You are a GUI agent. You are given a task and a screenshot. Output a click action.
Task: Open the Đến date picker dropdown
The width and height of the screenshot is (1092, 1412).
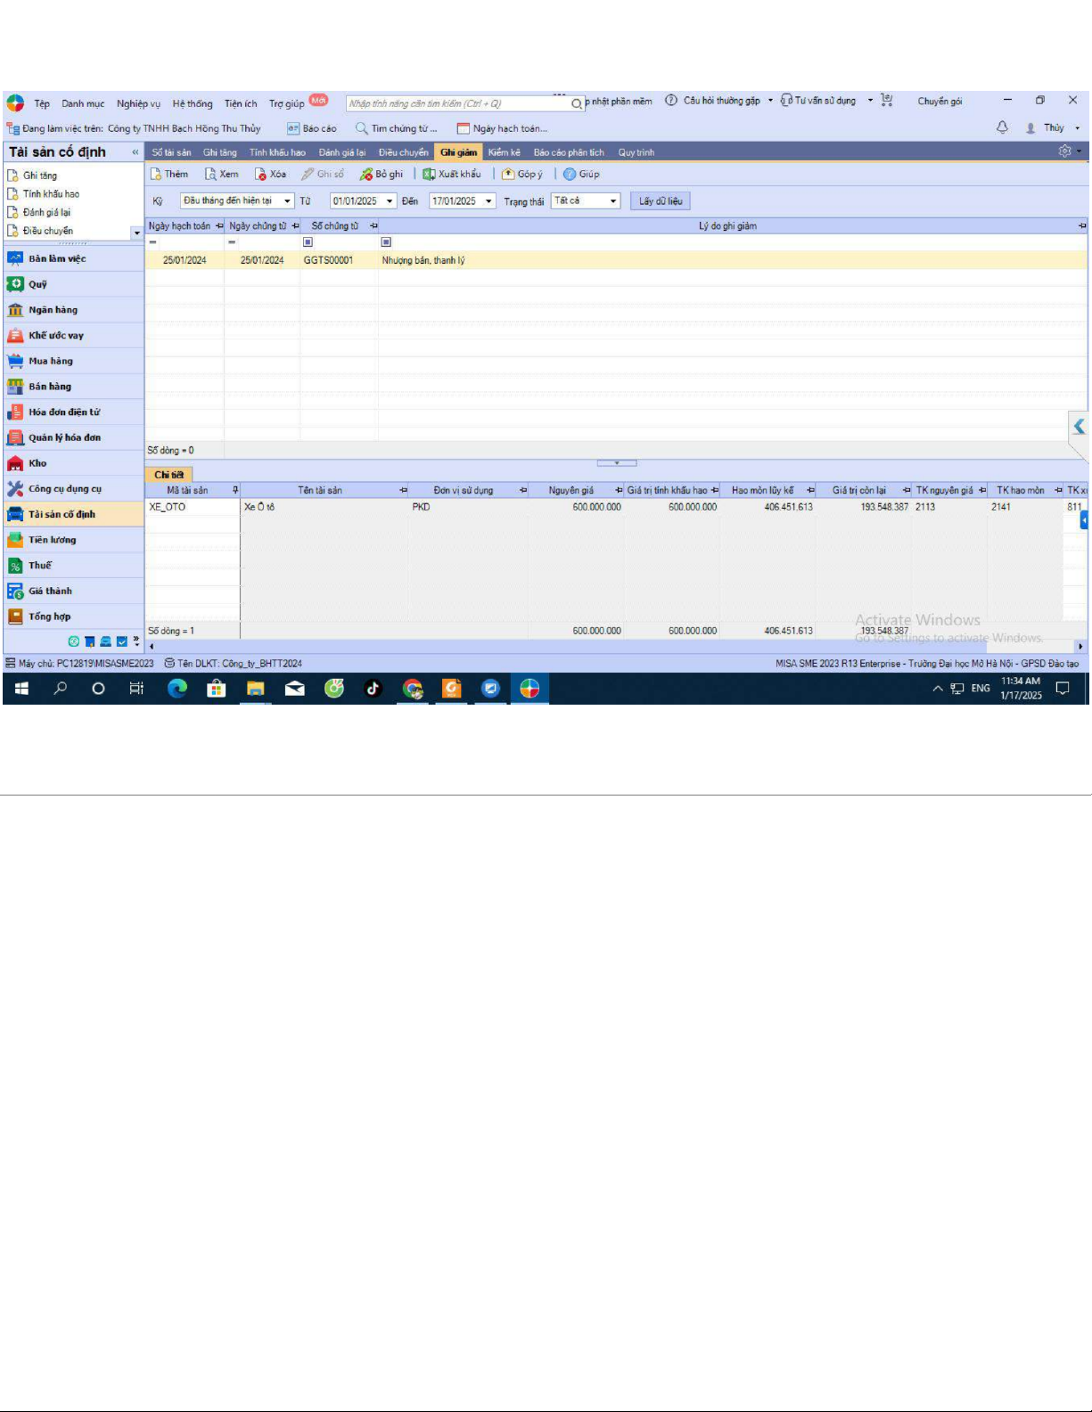(489, 201)
